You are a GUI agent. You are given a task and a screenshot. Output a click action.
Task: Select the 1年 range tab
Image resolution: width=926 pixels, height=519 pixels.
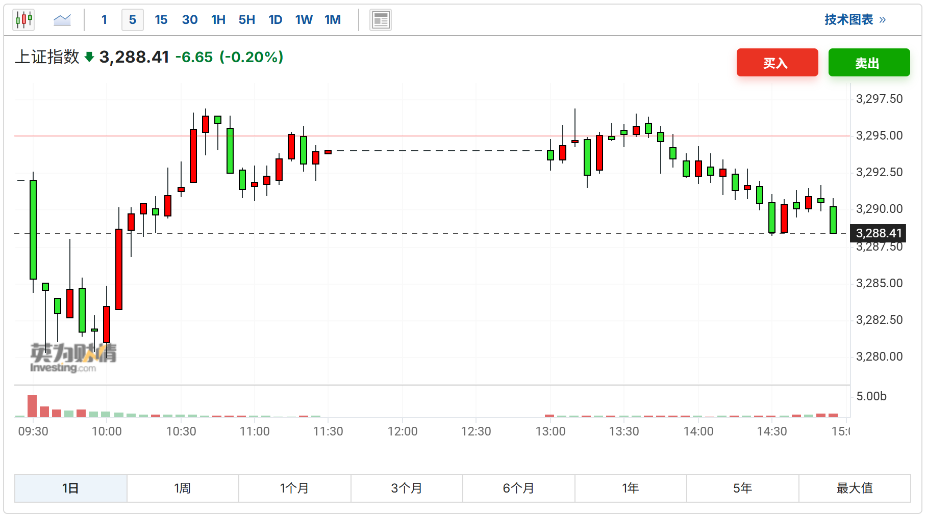tap(631, 488)
